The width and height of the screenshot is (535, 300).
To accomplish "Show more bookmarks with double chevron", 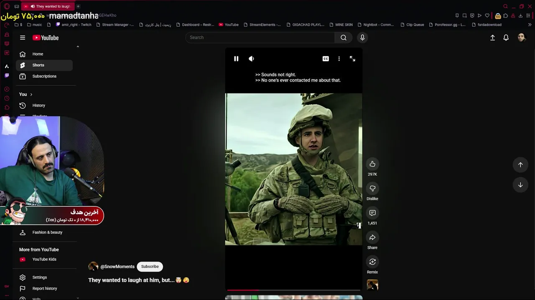I will [530, 25].
